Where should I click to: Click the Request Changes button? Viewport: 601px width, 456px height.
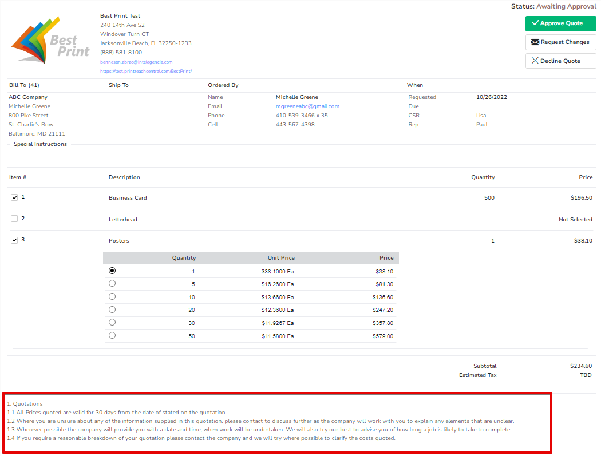tap(560, 42)
